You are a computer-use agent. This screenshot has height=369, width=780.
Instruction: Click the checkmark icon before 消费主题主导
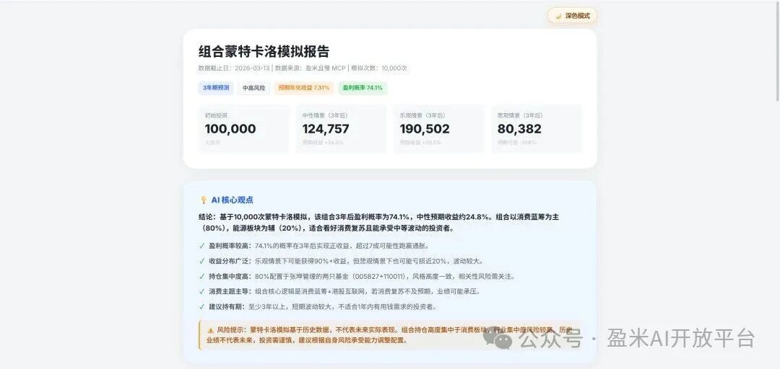tap(201, 292)
